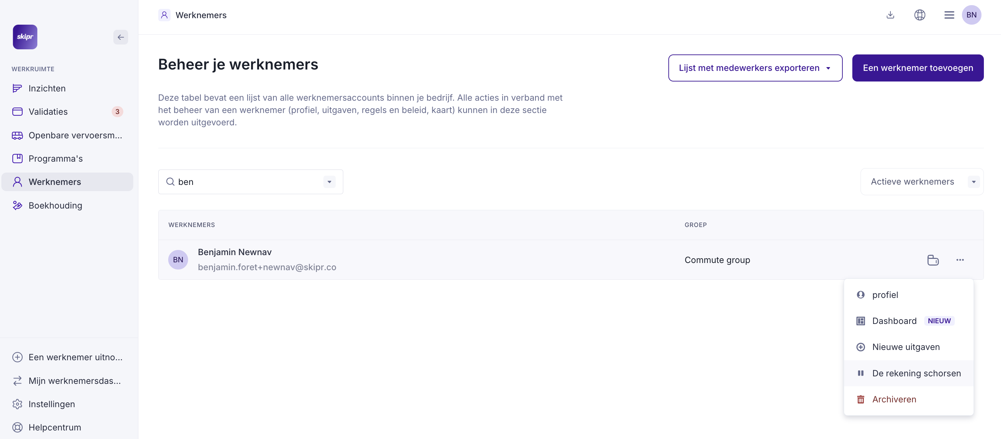Click the wallet icon in Benjamin's row
Image resolution: width=1001 pixels, height=439 pixels.
coord(932,260)
